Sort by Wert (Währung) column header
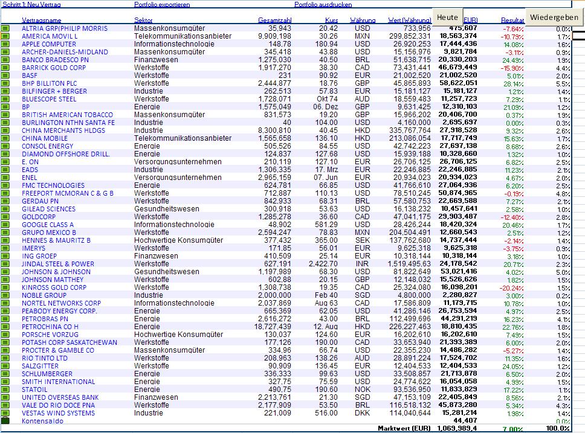The width and height of the screenshot is (585, 433). (x=410, y=20)
